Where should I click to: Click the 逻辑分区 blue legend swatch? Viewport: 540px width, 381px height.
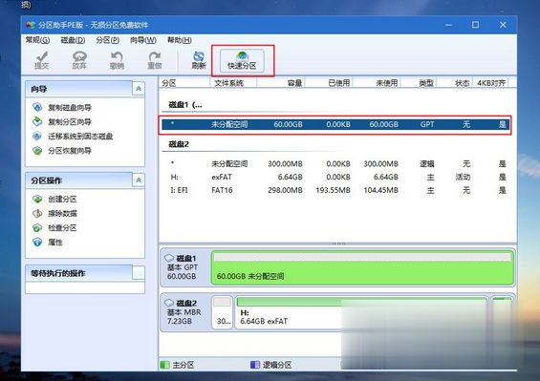pos(255,365)
